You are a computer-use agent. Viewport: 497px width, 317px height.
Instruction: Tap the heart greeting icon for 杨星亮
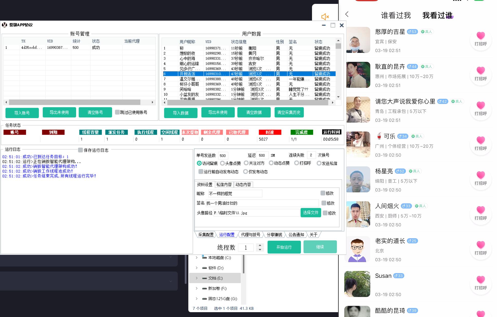pyautogui.click(x=480, y=175)
